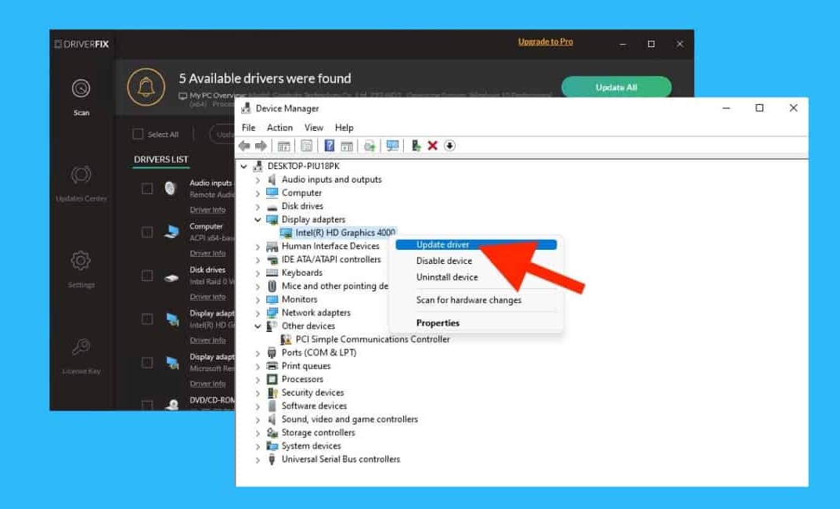Click the blue Help question mark toolbar icon
The height and width of the screenshot is (509, 840).
click(330, 146)
